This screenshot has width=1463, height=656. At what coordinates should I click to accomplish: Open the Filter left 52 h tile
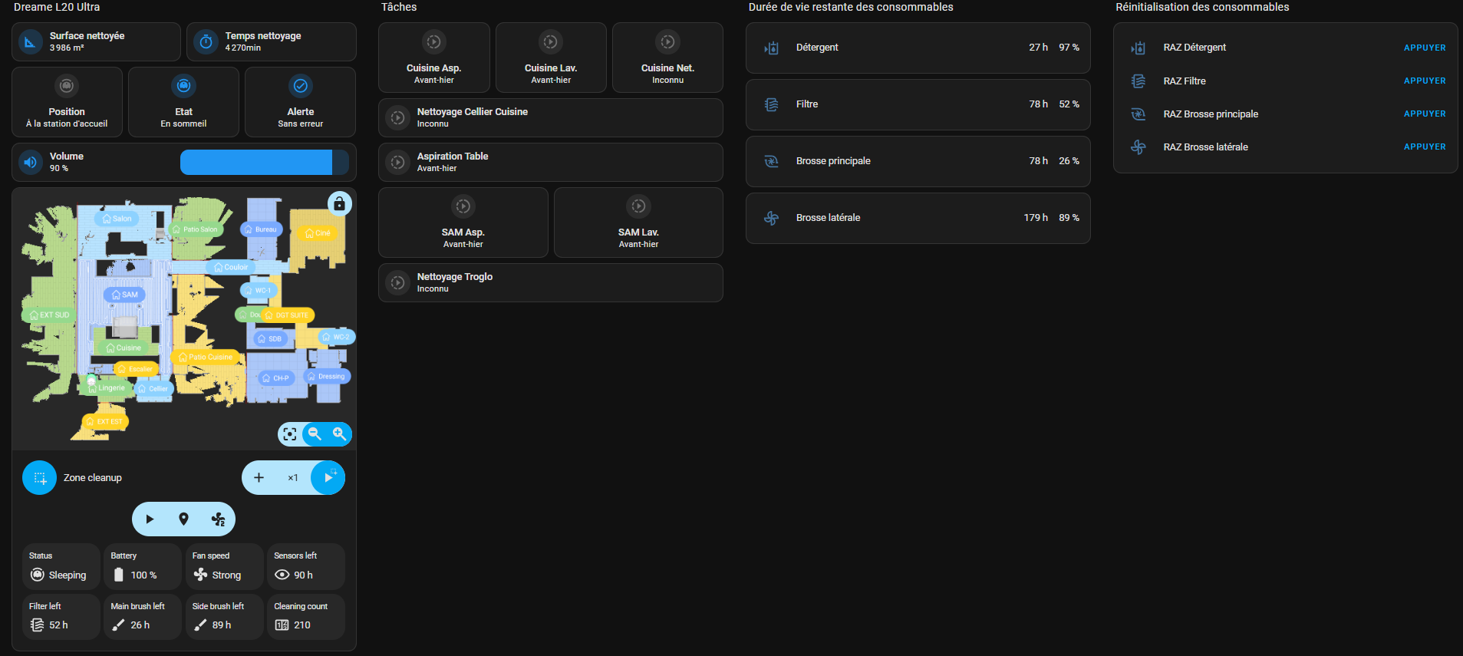(x=61, y=617)
